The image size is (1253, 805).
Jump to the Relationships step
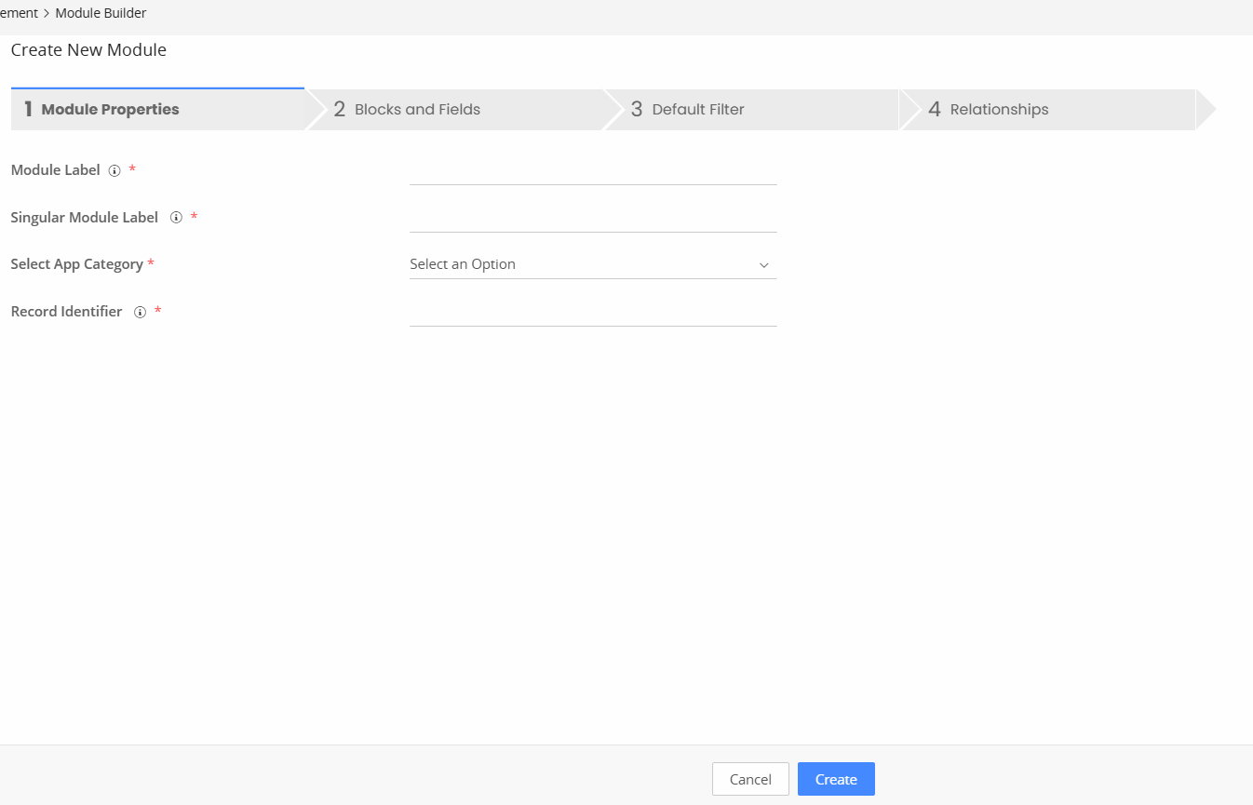tap(999, 110)
